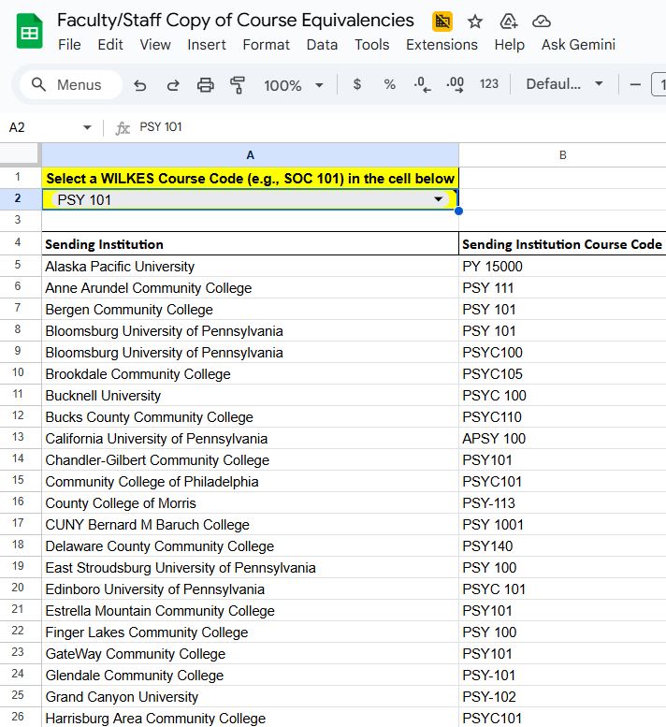Click the Undo arrow icon

click(x=140, y=85)
